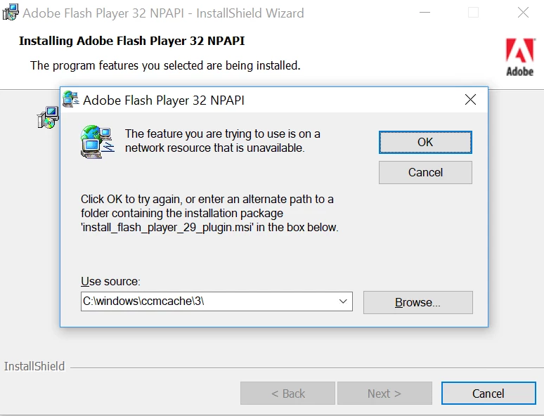The width and height of the screenshot is (544, 416).
Task: Click the 'install_flash_player_29_plugin.msi' instruction text
Action: 209,213
